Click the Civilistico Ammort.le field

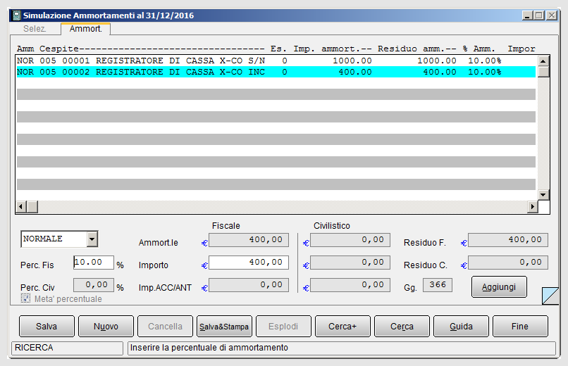pyautogui.click(x=350, y=240)
